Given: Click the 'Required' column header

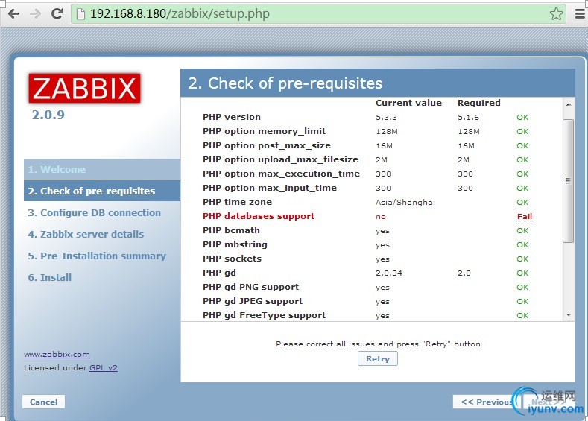Looking at the screenshot, I should coord(479,103).
